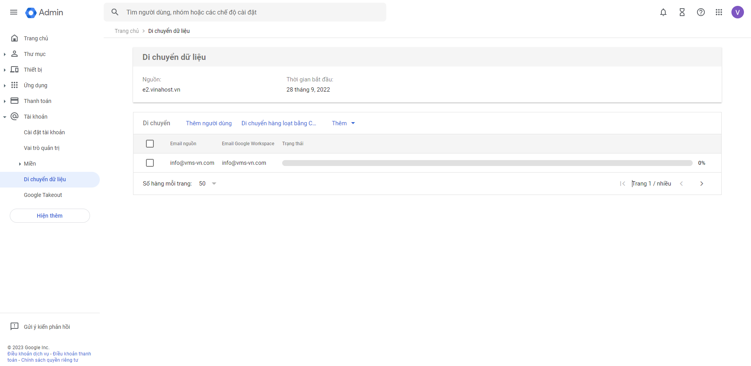Viewport: 751px width, 366px height.
Task: Check the select-all checkbox in table header
Action: (150, 144)
